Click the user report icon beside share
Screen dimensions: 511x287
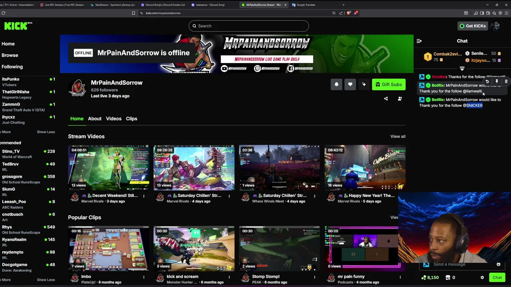[400, 98]
